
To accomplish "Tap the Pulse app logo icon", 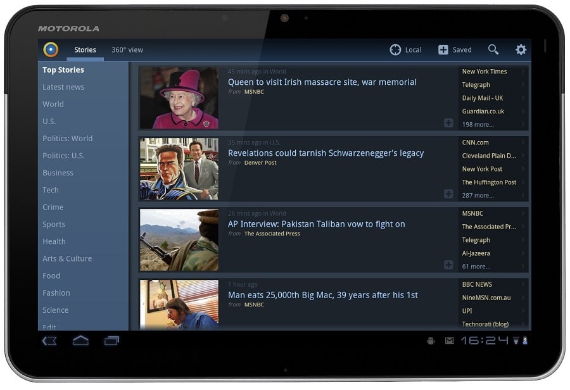I will 51,49.
